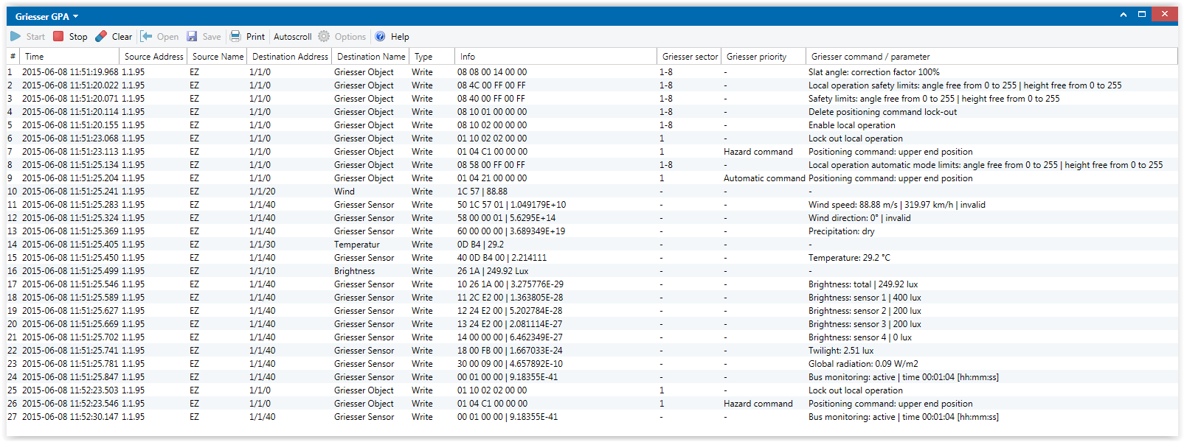Click the Help button label
Viewport: 1184px width, 442px height.
point(400,37)
